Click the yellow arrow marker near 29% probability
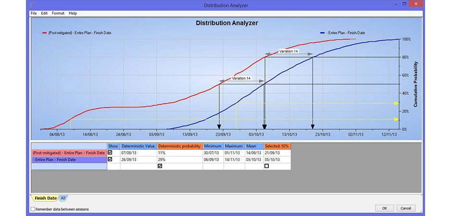This screenshot has width=452, height=216. pyautogui.click(x=396, y=103)
